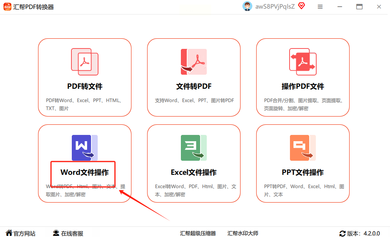The width and height of the screenshot is (390, 237).
Task: Click the version refresh icon
Action: pyautogui.click(x=342, y=233)
